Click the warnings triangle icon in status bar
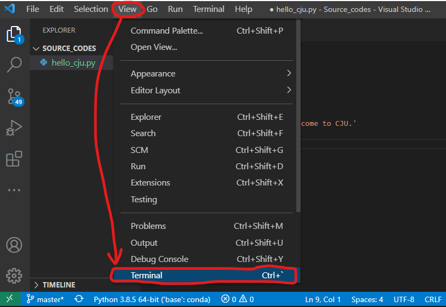This screenshot has height=307, width=446. click(x=243, y=299)
